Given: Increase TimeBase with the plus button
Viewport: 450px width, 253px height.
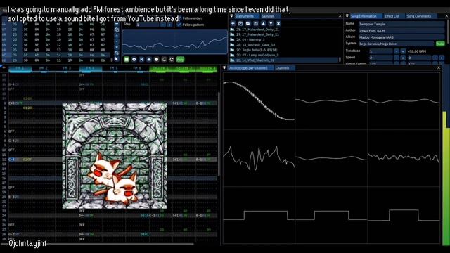Looking at the screenshot, I should 403,51.
